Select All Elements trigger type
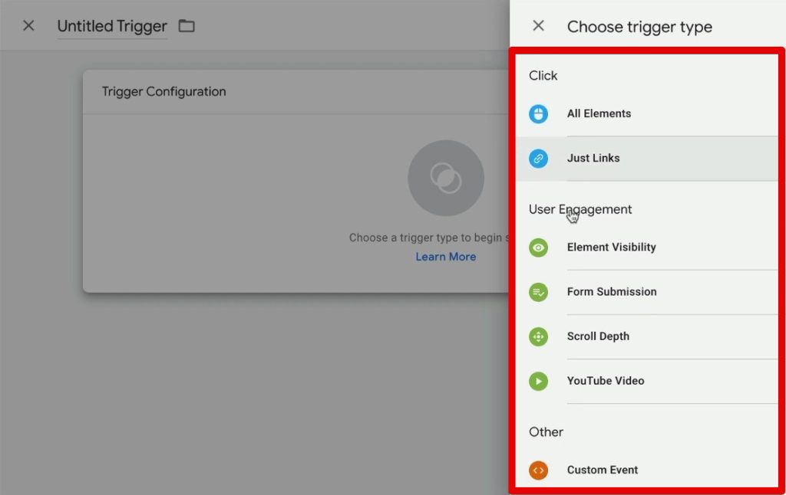 click(x=646, y=113)
